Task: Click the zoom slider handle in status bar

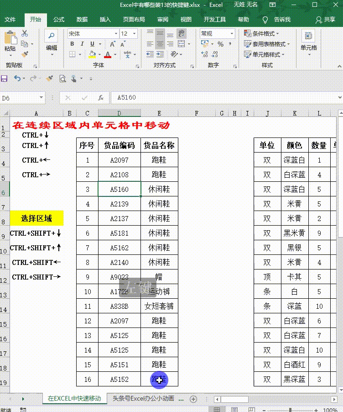Action: [290, 410]
